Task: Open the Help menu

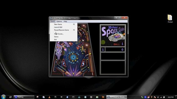Action: (65, 21)
